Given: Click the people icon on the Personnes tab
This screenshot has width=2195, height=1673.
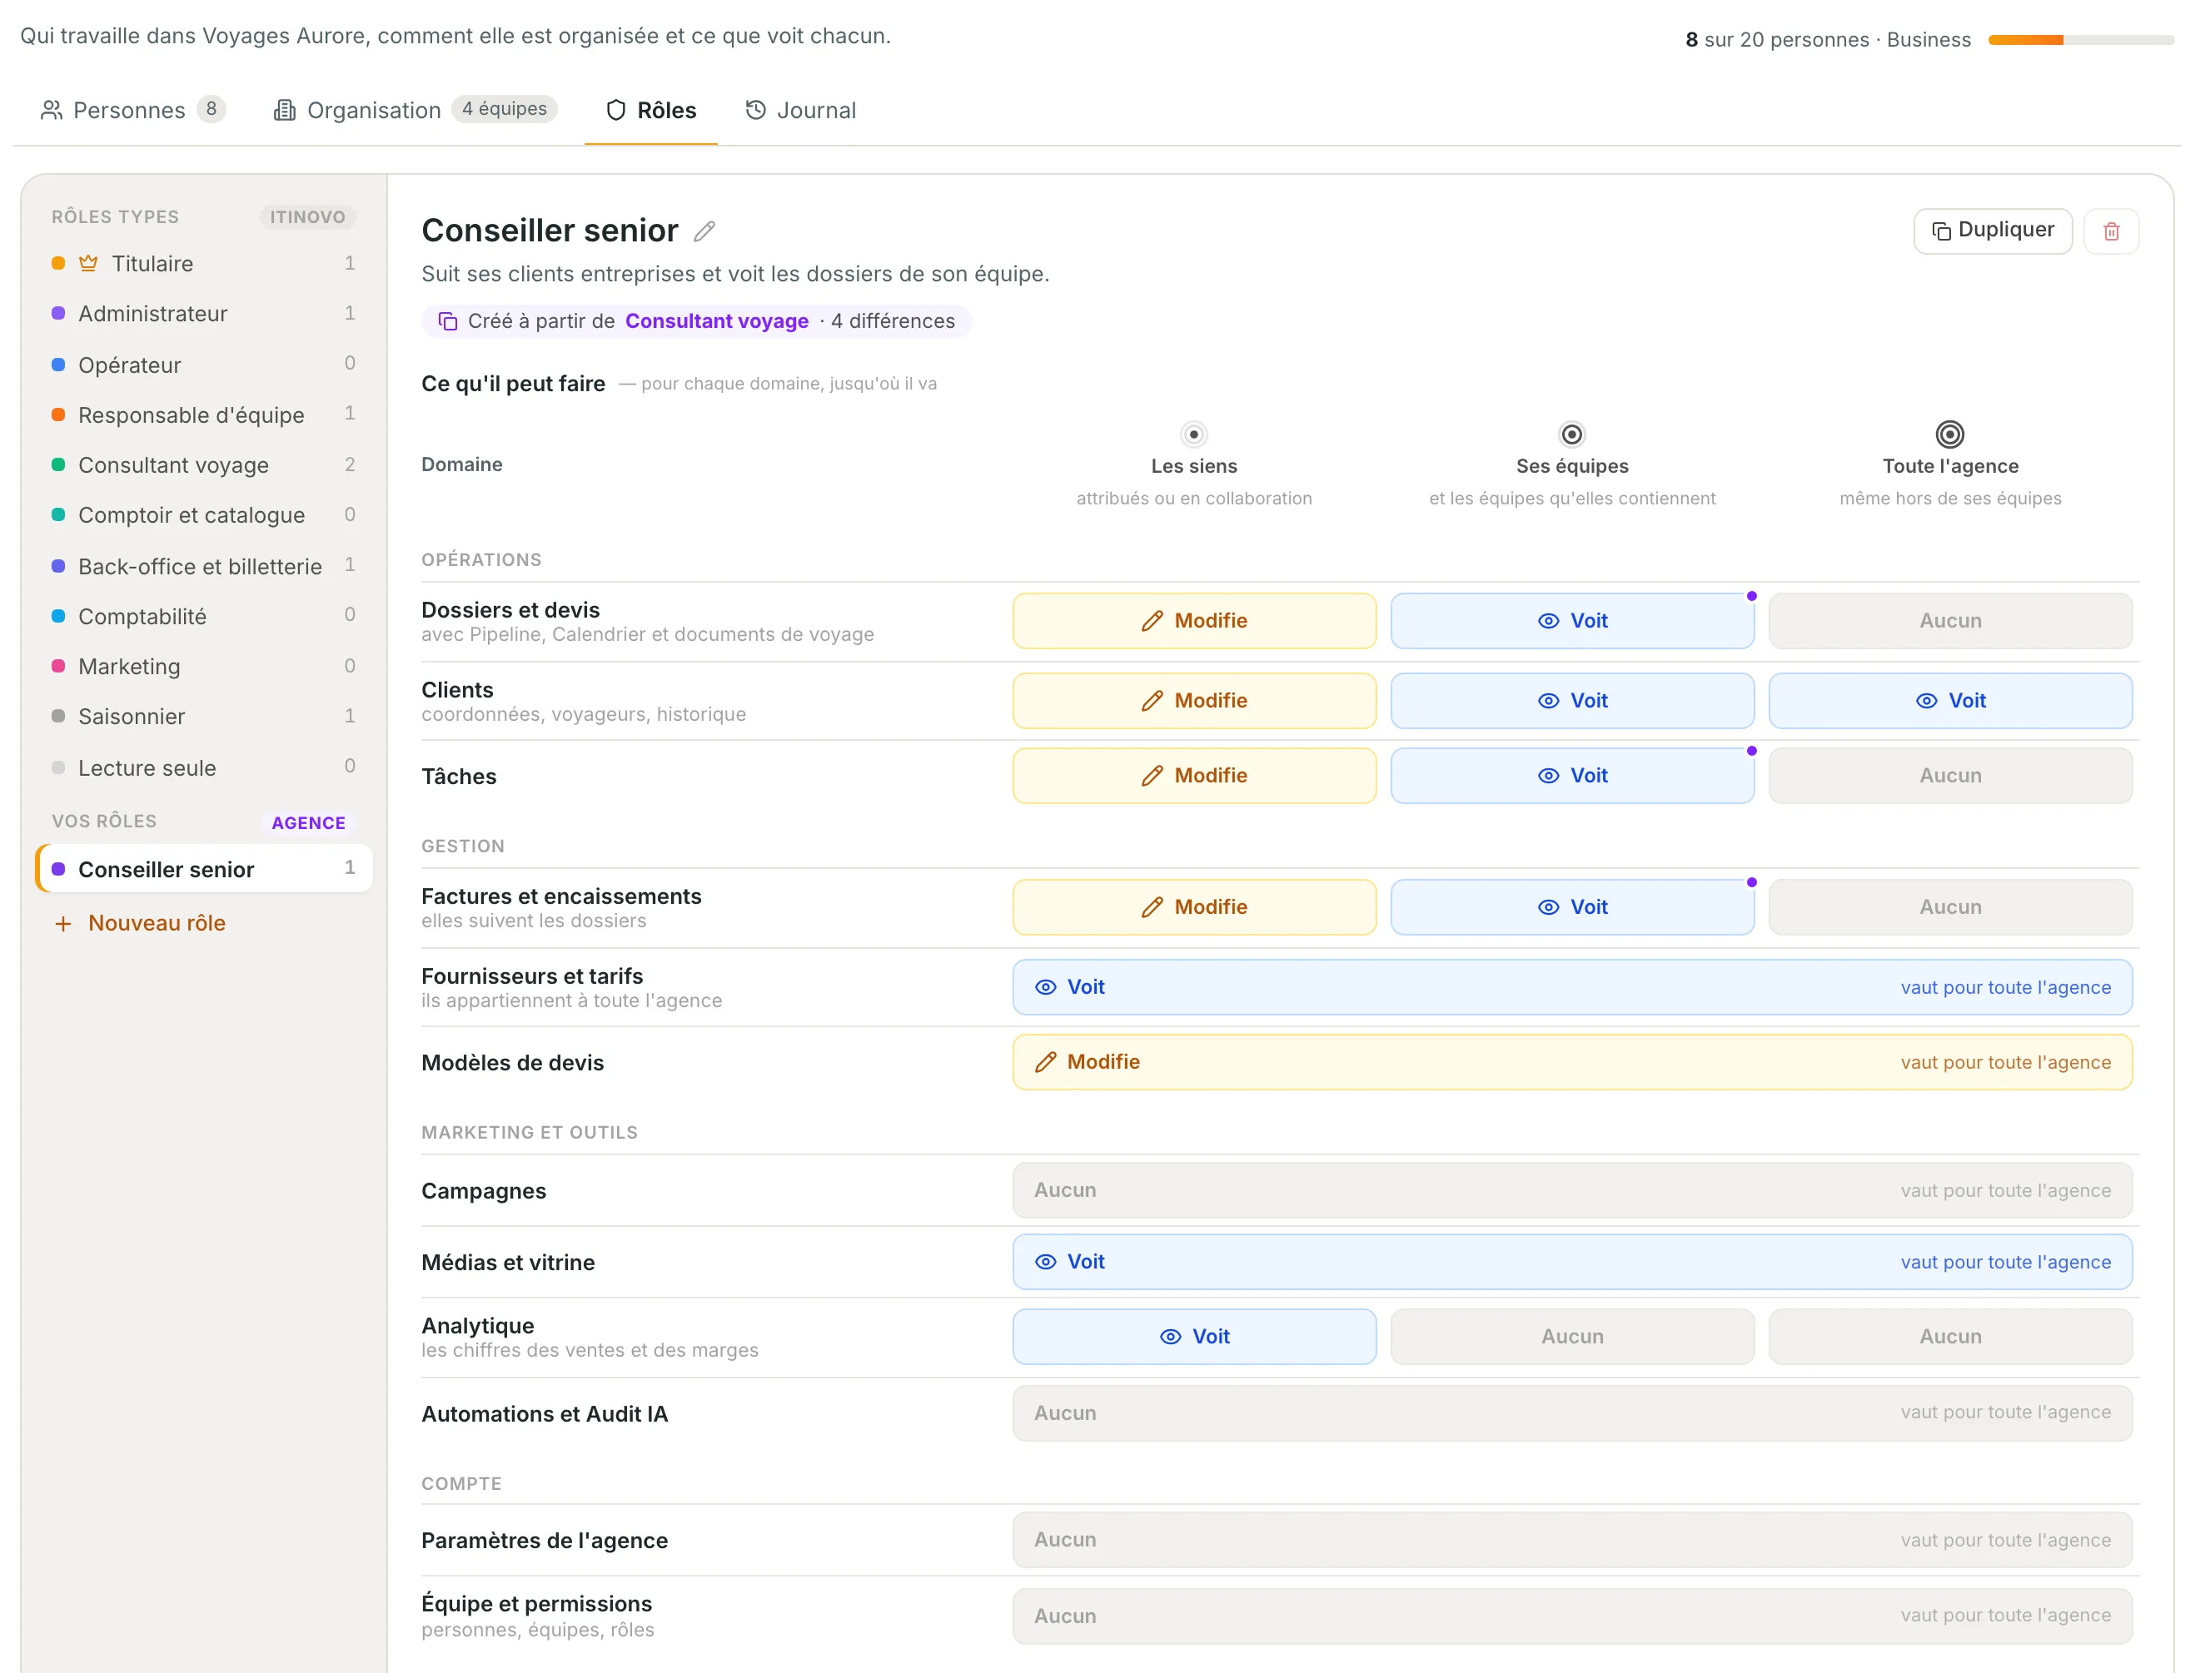Looking at the screenshot, I should 52,110.
